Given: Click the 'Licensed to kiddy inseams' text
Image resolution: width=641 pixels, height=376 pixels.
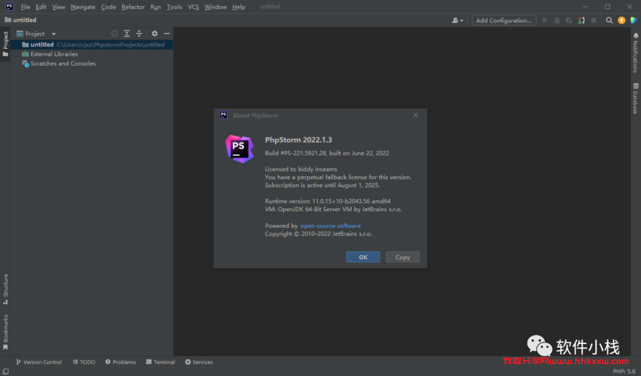Looking at the screenshot, I should tap(301, 169).
